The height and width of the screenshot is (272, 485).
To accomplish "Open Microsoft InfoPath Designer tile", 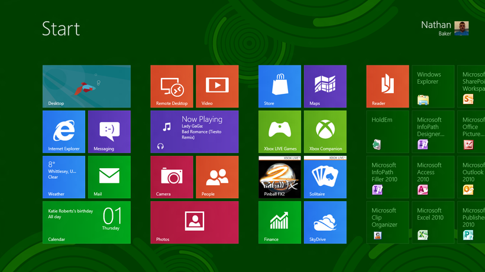I will tap(433, 132).
